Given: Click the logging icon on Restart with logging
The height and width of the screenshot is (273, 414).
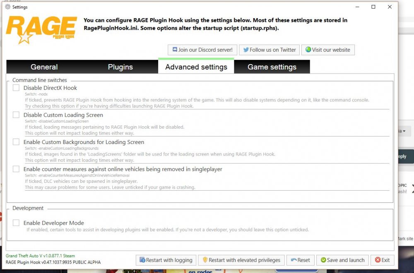Looking at the screenshot, I should point(142,260).
